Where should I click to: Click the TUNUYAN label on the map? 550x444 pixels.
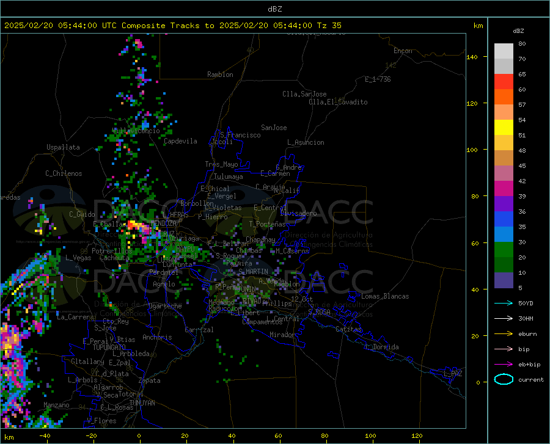(142, 402)
